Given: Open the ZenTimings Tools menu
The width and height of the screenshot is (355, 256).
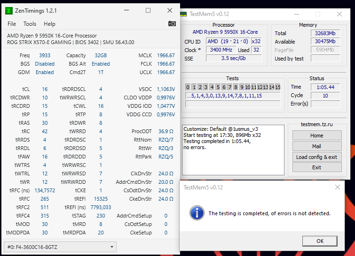Looking at the screenshot, I should [x=30, y=24].
